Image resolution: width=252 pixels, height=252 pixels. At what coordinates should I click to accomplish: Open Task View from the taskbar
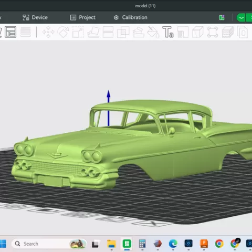click(x=95, y=244)
